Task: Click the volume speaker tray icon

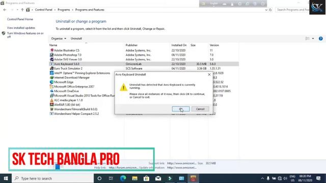Action: (x=285, y=178)
